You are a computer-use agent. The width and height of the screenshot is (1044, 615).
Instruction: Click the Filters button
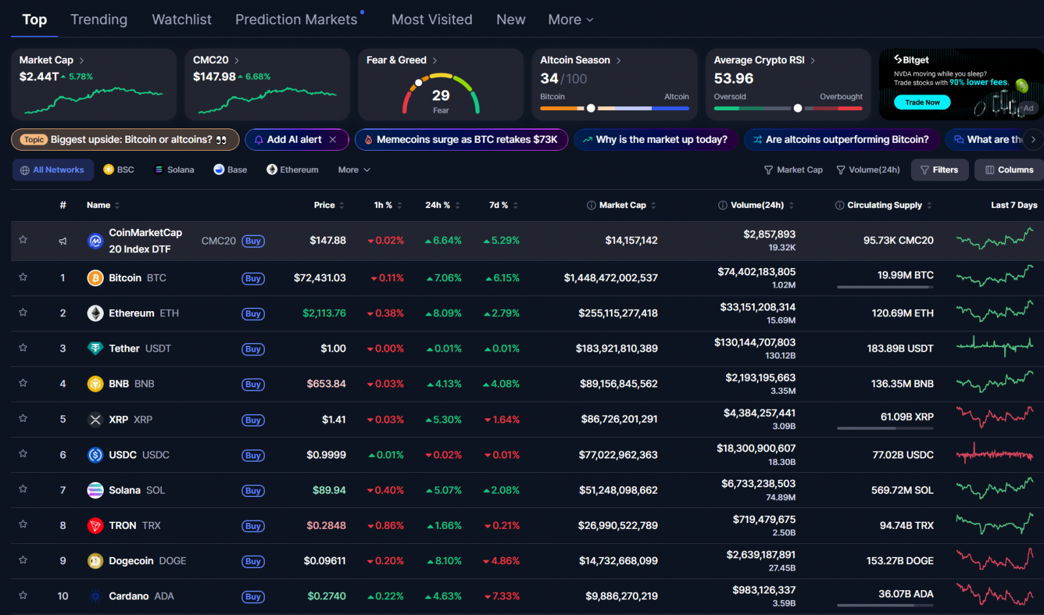939,170
